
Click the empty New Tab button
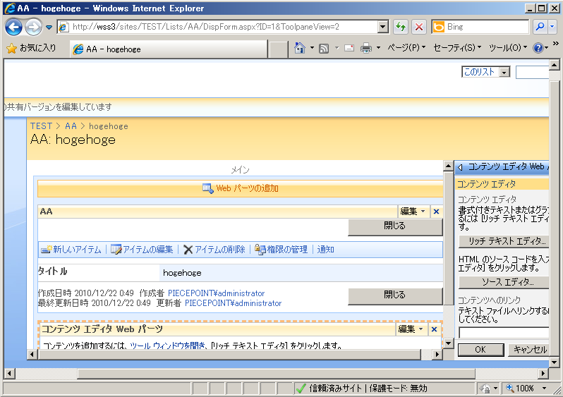pyautogui.click(x=278, y=49)
